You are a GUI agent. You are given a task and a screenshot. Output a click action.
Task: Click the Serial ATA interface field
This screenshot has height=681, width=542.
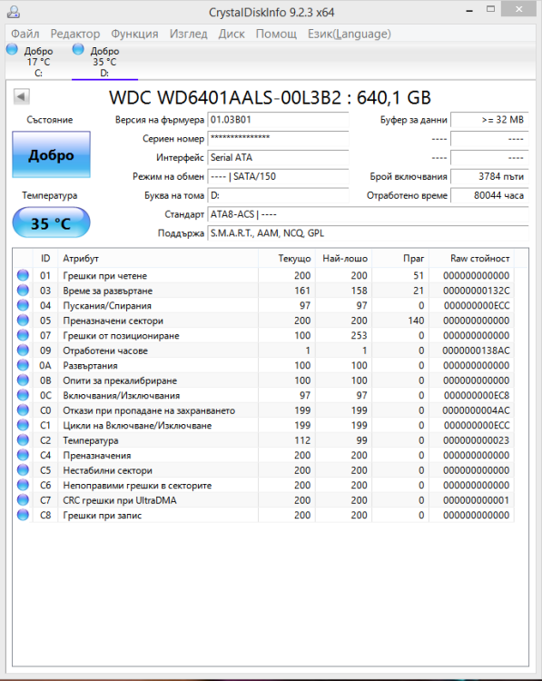point(278,158)
